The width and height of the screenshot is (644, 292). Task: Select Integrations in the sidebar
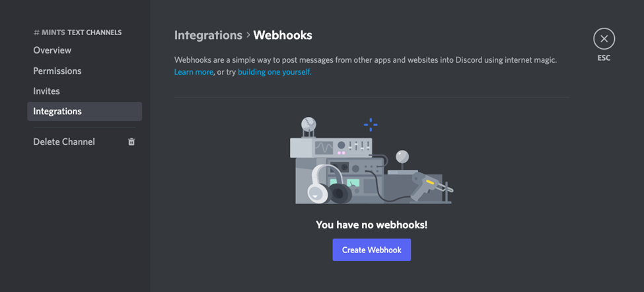(85, 111)
